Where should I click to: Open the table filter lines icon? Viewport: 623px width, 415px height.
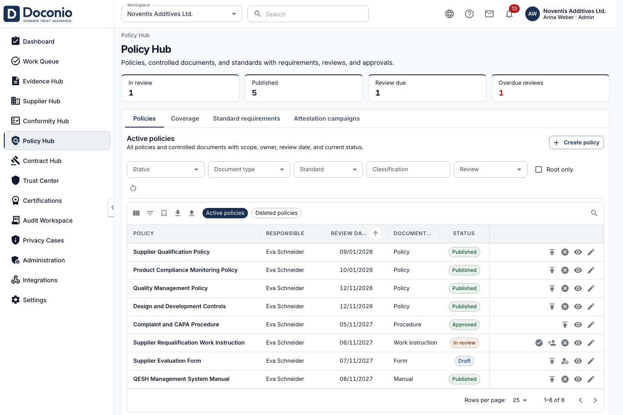pyautogui.click(x=150, y=213)
